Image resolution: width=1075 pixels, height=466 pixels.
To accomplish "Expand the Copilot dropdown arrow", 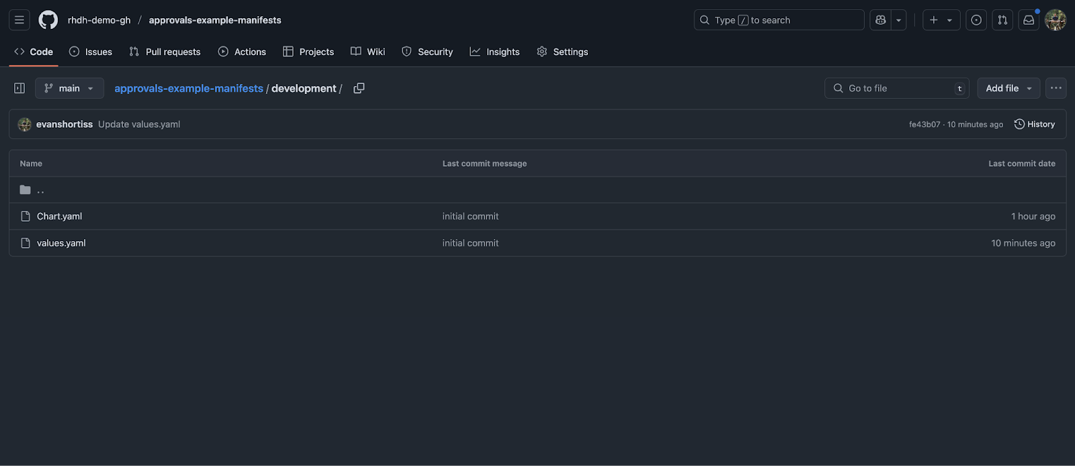I will [x=899, y=20].
